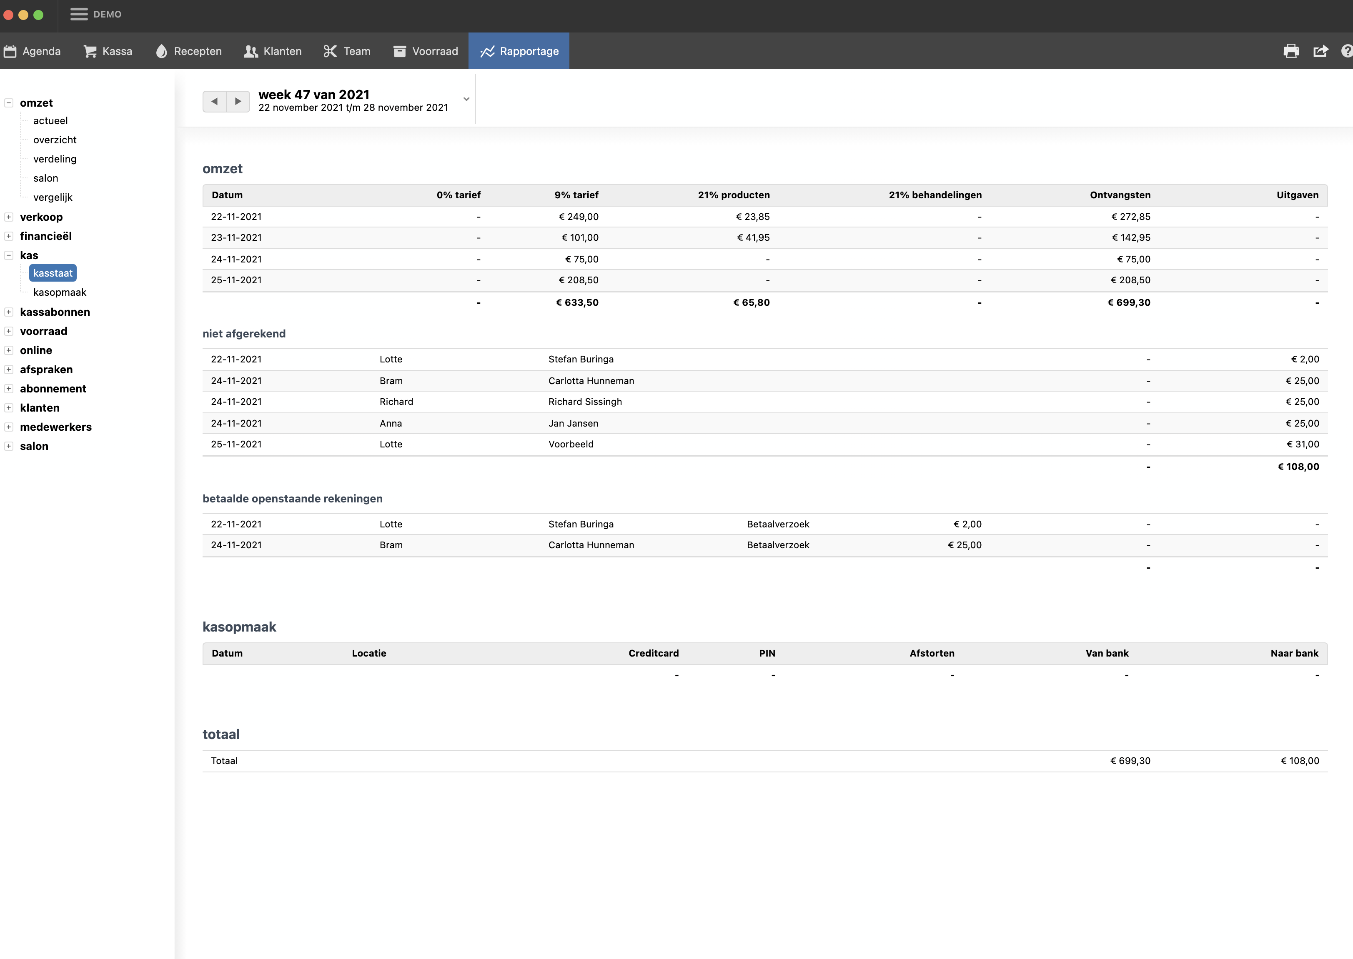Expand the medewerkers tree section
1353x959 pixels.
tap(9, 427)
